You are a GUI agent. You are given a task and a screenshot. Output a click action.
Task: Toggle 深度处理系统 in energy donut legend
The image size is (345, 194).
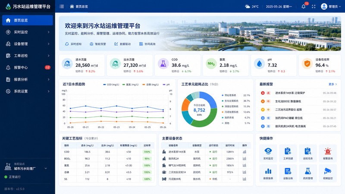point(230,106)
